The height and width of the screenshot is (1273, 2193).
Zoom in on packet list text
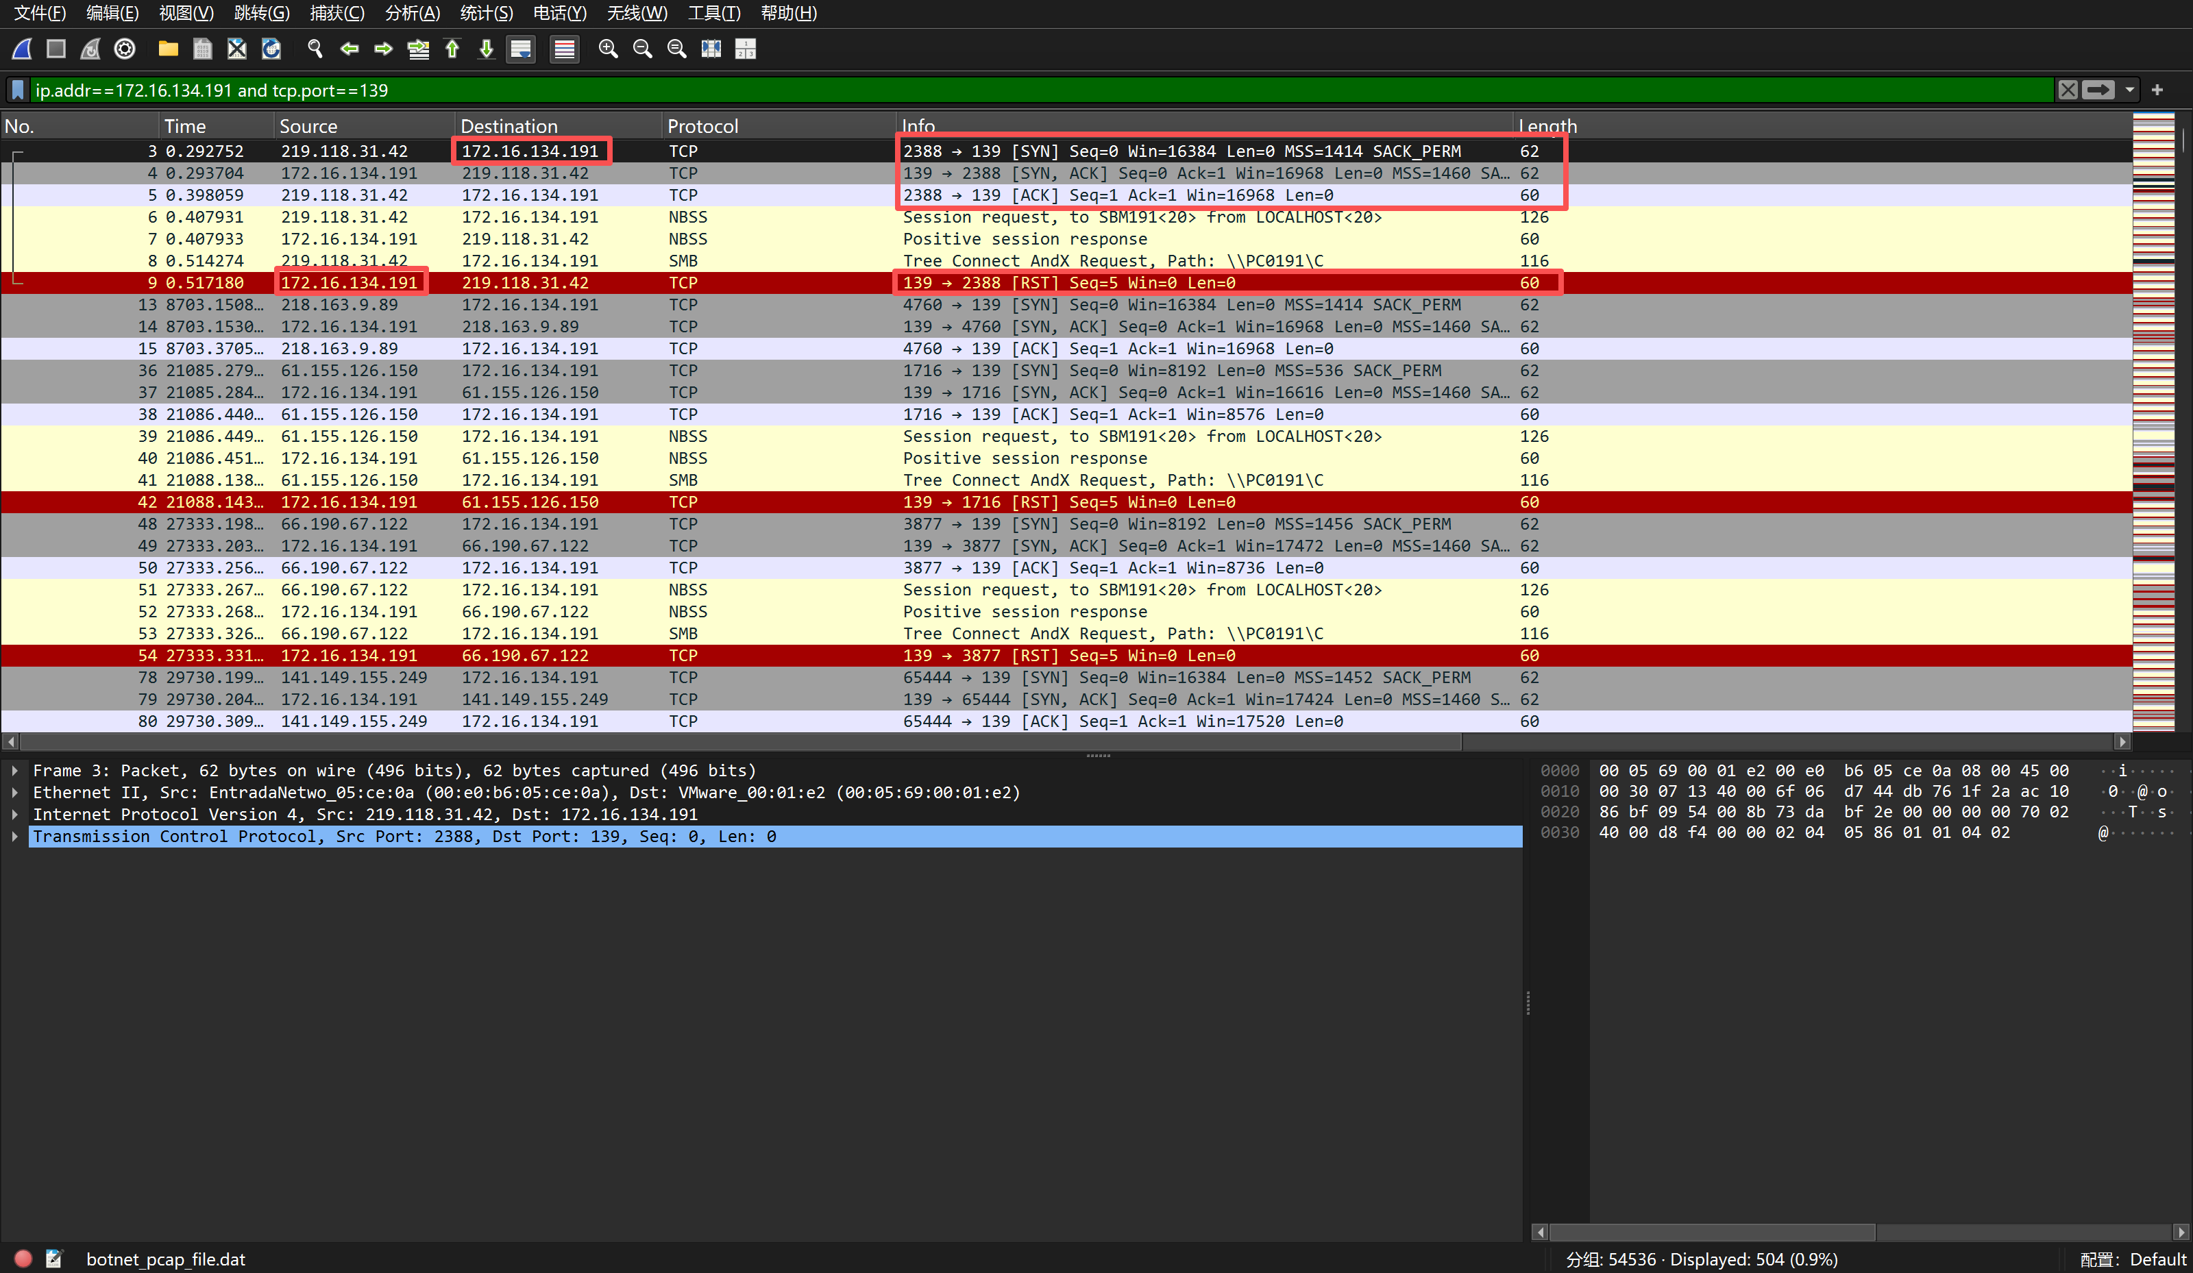[609, 49]
